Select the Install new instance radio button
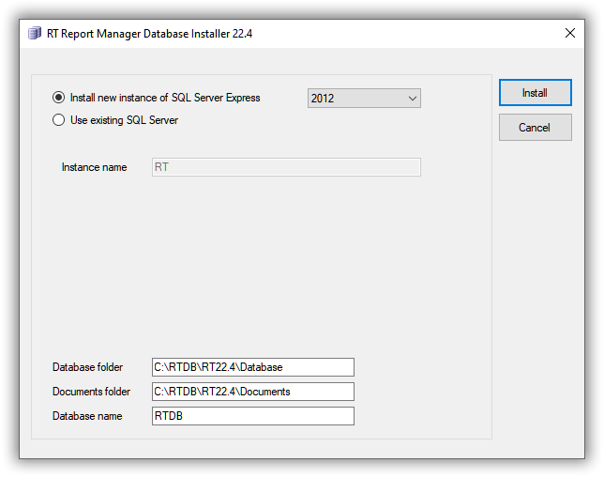Viewport: 604px width, 478px height. point(58,98)
